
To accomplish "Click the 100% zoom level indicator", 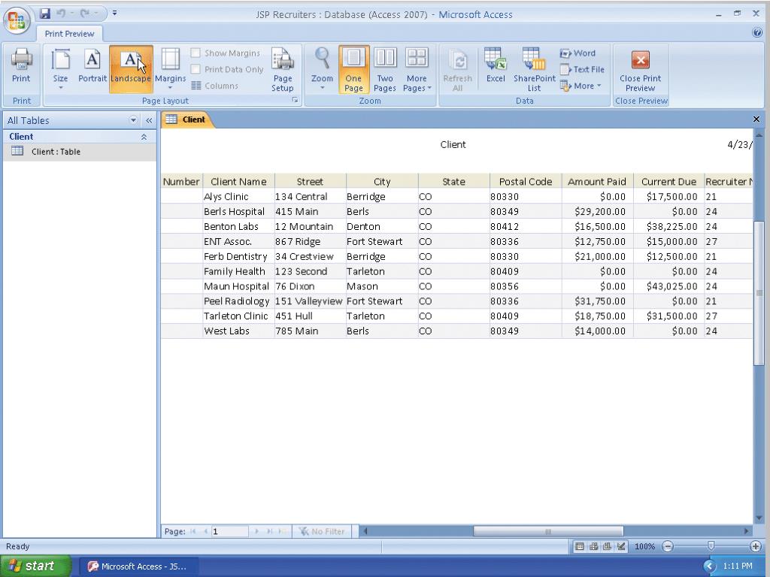I will point(644,546).
